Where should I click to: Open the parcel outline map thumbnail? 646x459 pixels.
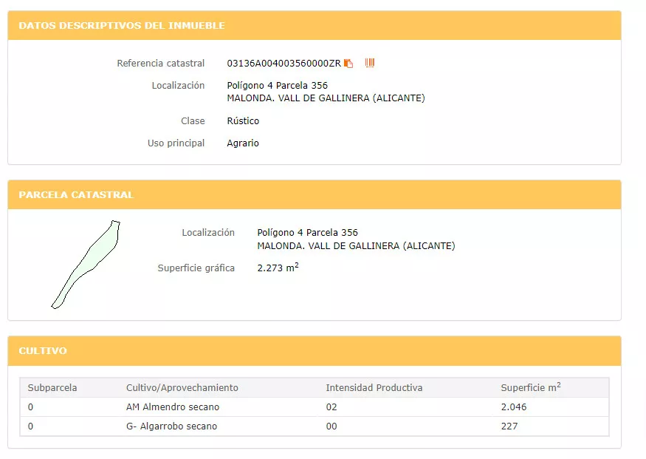86,264
